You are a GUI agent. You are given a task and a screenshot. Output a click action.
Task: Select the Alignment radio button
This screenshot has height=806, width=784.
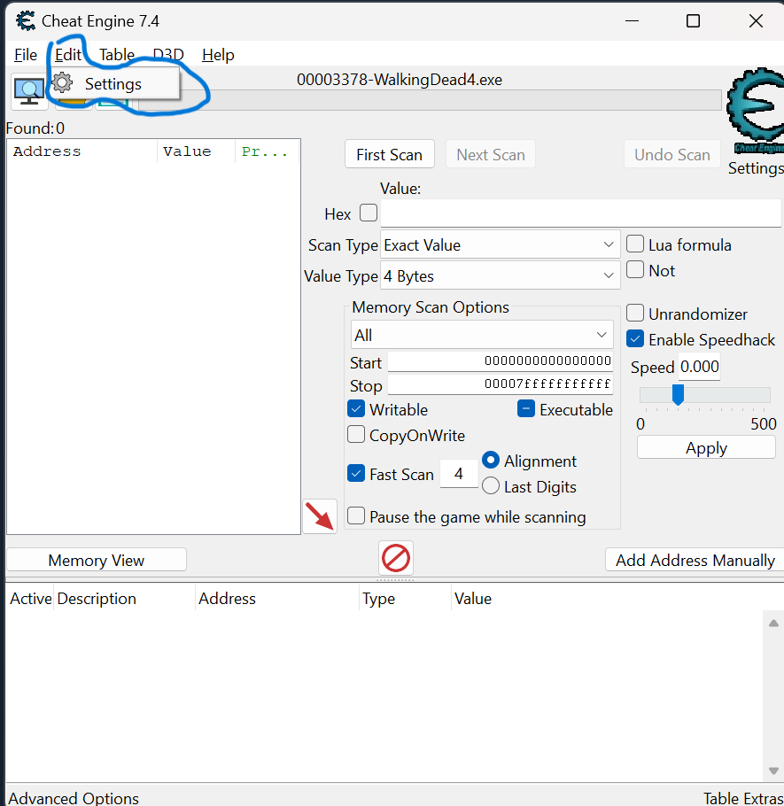coord(491,460)
